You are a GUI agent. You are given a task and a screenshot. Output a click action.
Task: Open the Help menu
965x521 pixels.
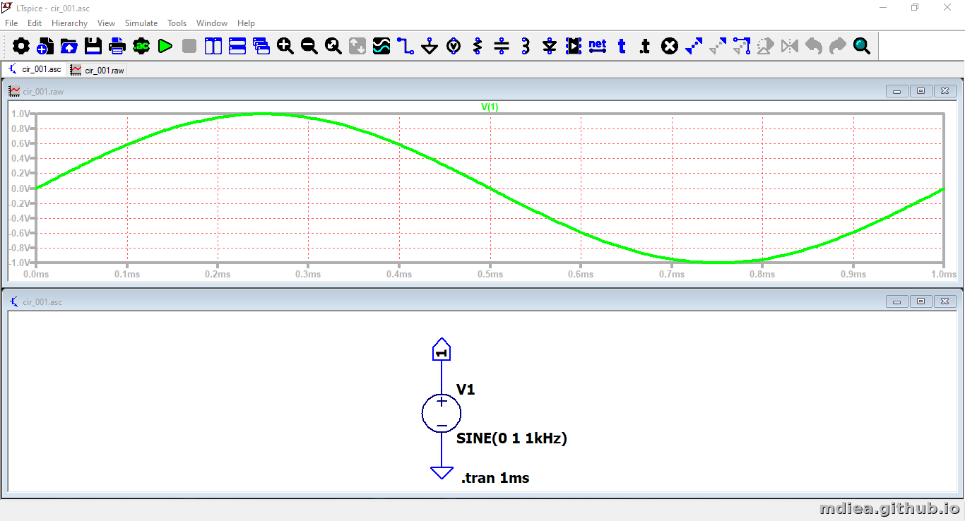coord(246,23)
